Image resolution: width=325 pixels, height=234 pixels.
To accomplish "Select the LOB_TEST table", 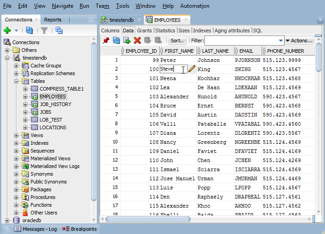I will (51, 120).
